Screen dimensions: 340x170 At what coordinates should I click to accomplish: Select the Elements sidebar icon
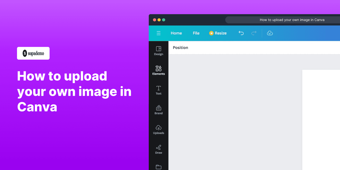click(x=158, y=70)
